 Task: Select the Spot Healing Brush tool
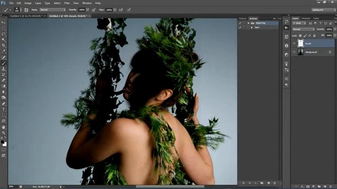4,57
